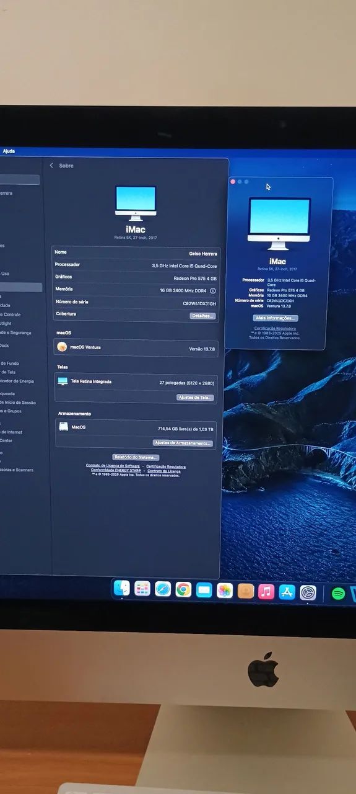The image size is (356, 794).
Task: Open Contrato de Licença de Software link
Action: [x=113, y=466]
